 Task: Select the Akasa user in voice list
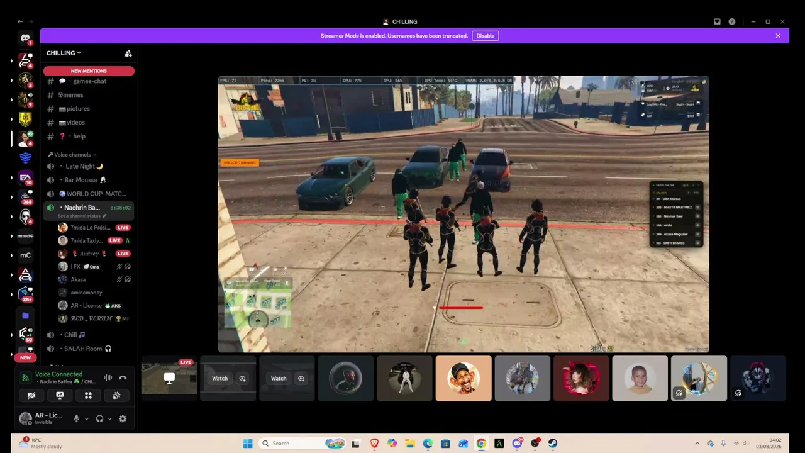(94, 279)
